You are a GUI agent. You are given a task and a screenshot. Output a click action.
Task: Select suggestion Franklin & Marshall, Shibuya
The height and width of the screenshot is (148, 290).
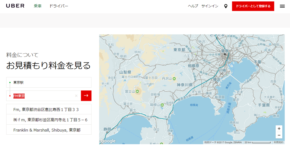click(x=49, y=130)
